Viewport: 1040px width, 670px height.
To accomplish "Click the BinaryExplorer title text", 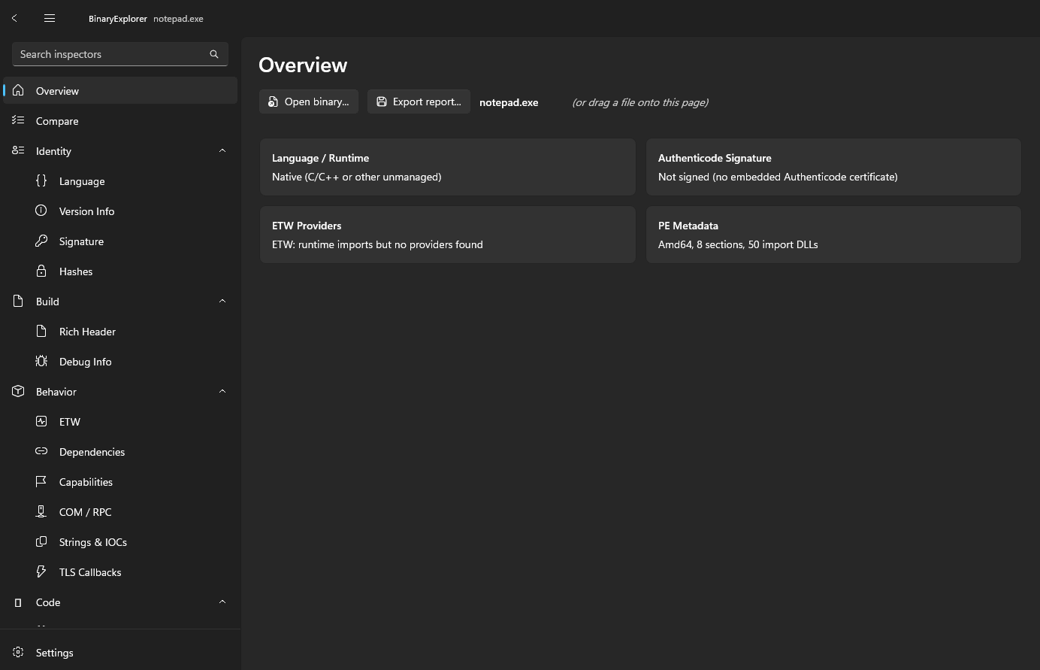I will pos(118,19).
